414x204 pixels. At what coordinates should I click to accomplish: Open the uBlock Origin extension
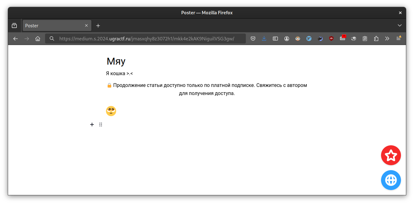(x=331, y=39)
